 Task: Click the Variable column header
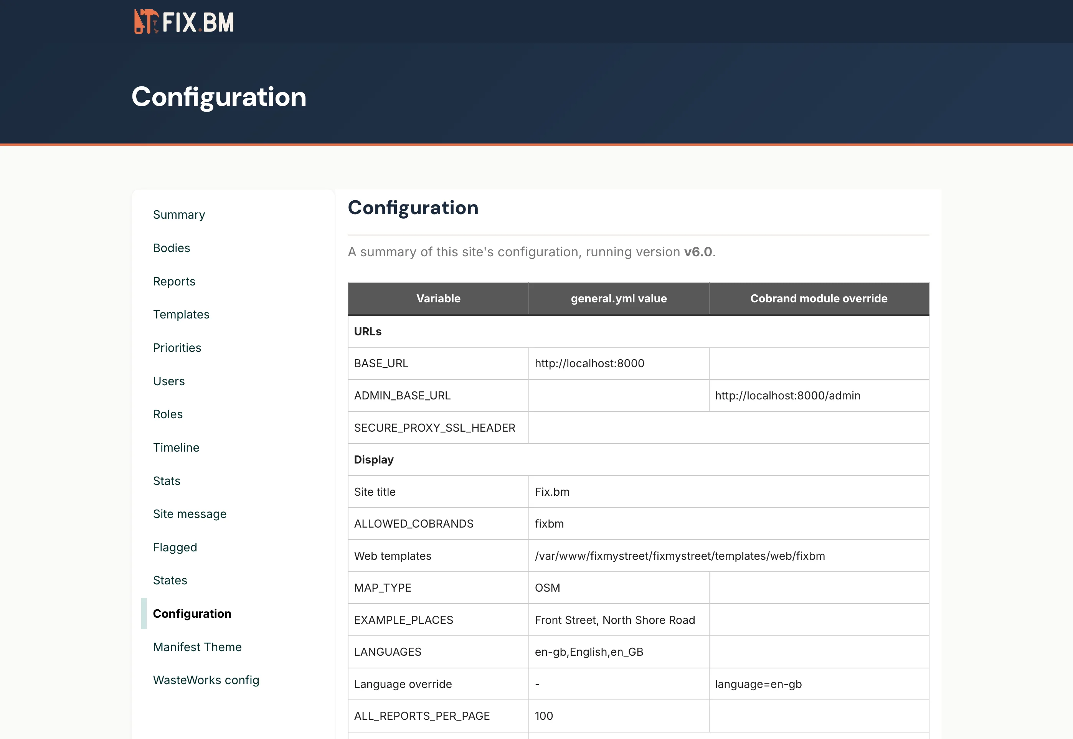pos(437,299)
